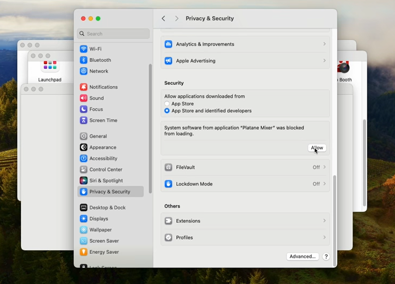Select the Sound speaker icon
Viewport: 395px width, 284px height.
(x=83, y=98)
